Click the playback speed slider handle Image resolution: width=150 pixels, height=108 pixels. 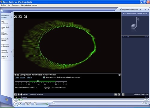coord(38,81)
